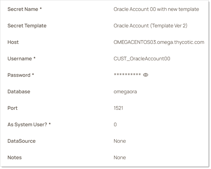Click the Secret Template label
Image resolution: width=211 pixels, height=169 pixels.
27,26
